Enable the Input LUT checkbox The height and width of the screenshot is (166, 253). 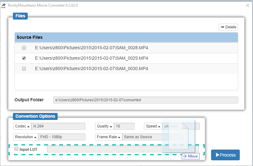point(16,149)
